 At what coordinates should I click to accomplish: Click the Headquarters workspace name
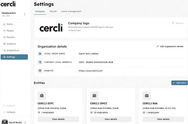pyautogui.click(x=9, y=13)
